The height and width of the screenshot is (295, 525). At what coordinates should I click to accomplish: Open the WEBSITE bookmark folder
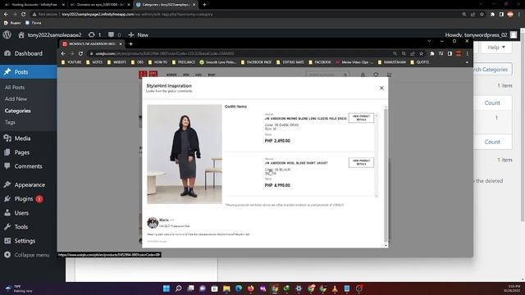click(x=116, y=62)
